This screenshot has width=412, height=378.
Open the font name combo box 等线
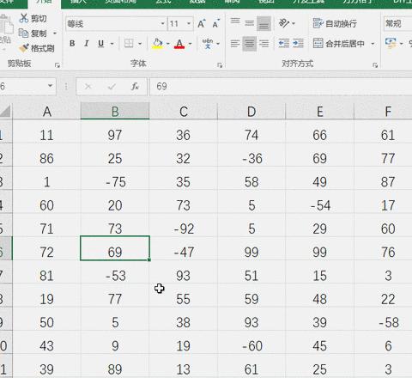116,24
